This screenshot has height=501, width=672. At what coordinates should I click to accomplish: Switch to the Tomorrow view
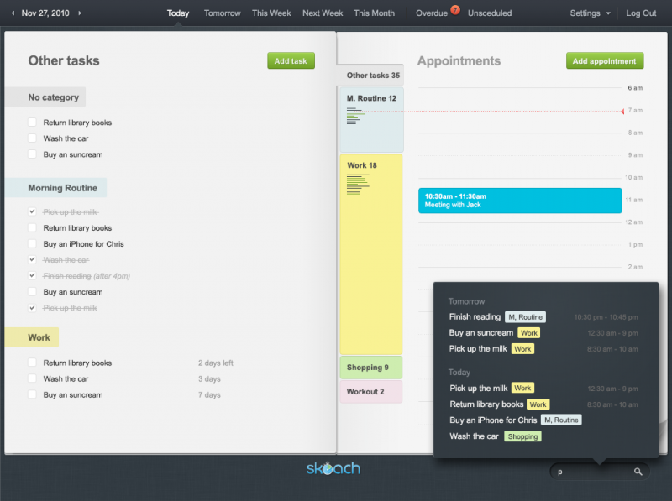point(222,13)
